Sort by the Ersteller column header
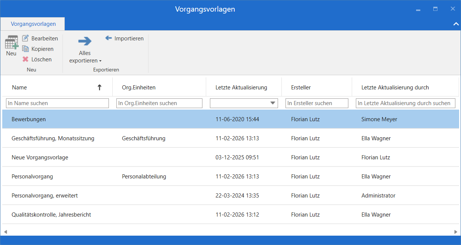 [x=301, y=88]
